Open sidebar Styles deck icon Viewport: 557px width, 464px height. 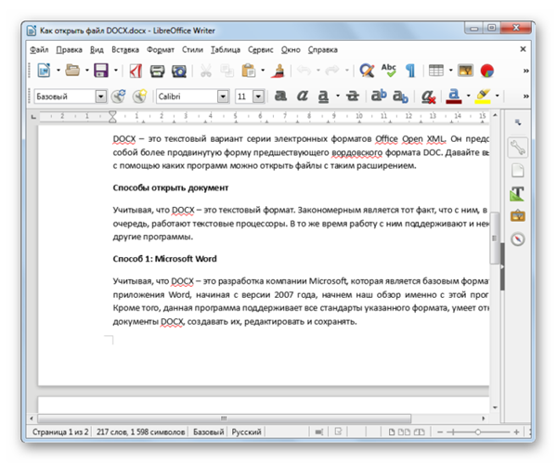(518, 193)
